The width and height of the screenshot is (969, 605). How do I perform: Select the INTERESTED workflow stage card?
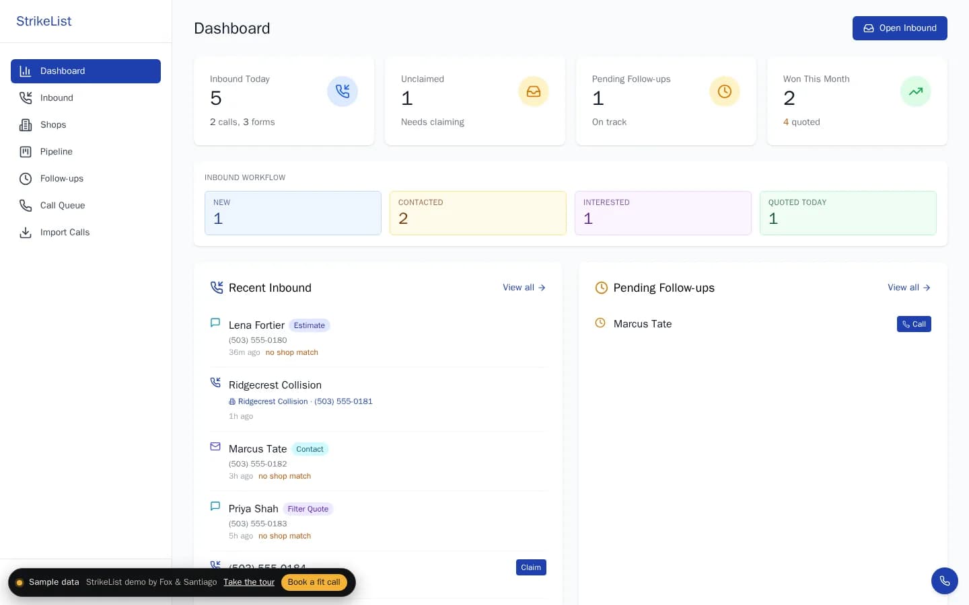coord(663,213)
